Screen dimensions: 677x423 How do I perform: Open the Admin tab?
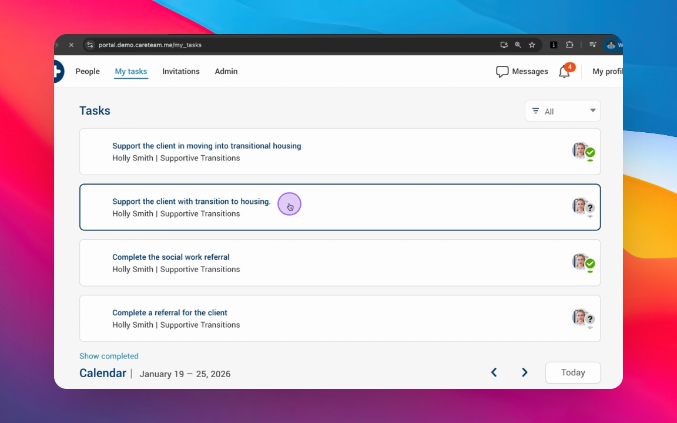226,72
